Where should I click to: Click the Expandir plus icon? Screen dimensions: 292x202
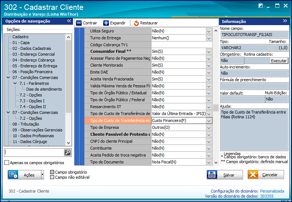point(106,23)
